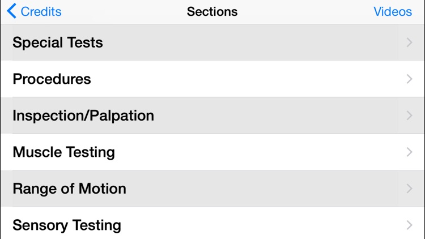Tap the blue back arrow icon
The width and height of the screenshot is (425, 239).
coord(11,11)
